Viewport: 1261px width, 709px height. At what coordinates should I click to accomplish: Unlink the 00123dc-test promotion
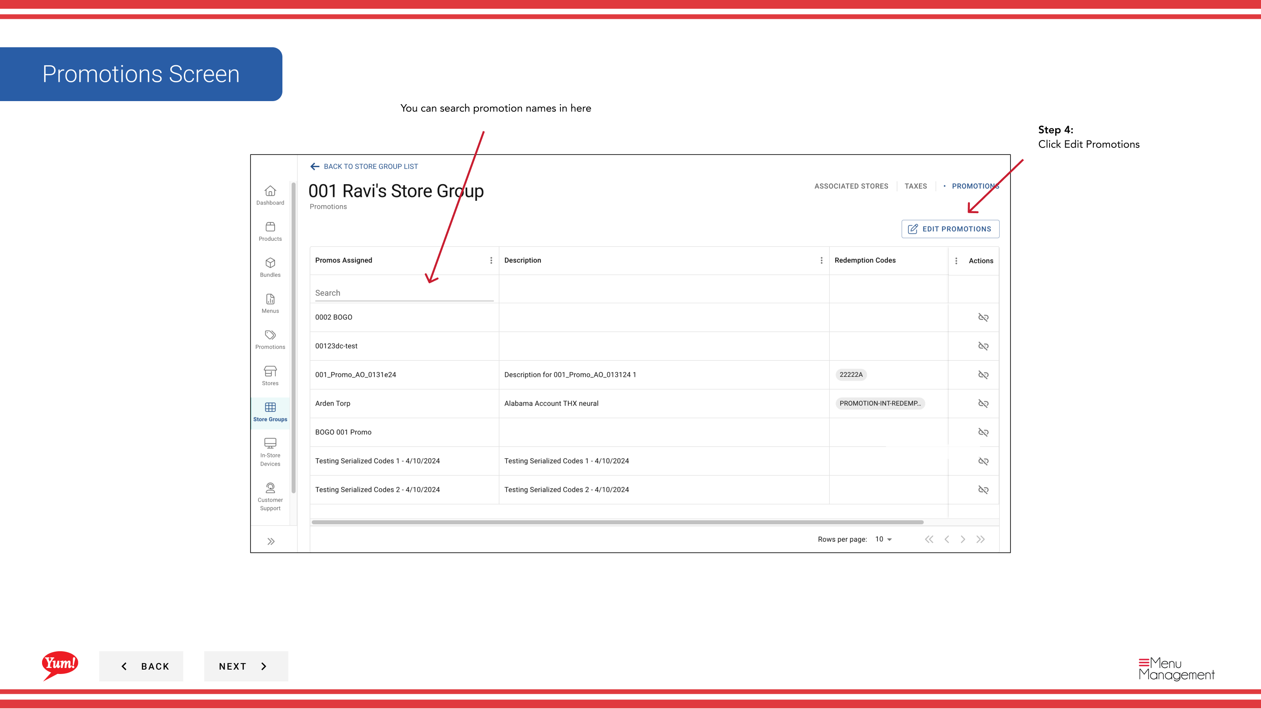[983, 346]
